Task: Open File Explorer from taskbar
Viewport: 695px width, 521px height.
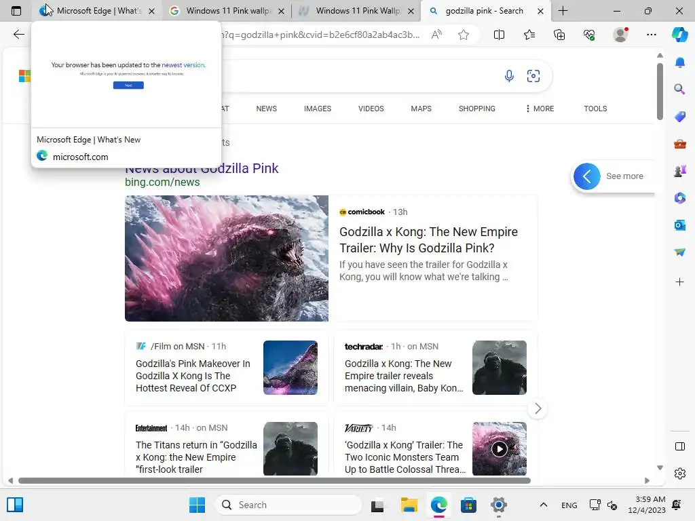Action: (x=409, y=505)
